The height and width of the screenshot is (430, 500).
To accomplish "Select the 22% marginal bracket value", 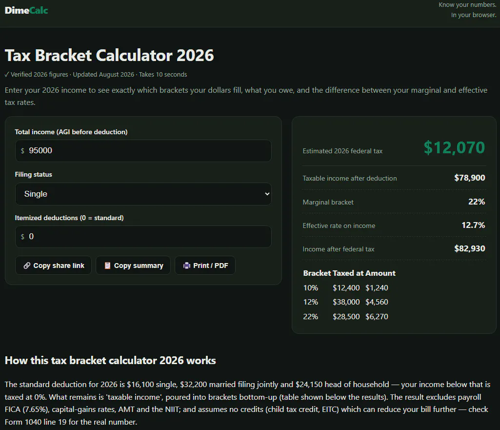I will (477, 202).
